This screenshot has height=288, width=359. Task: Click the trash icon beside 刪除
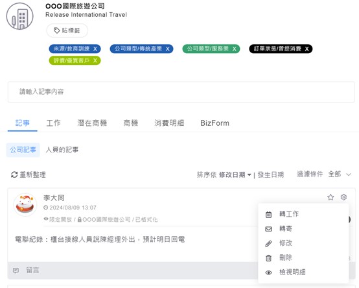pos(268,258)
